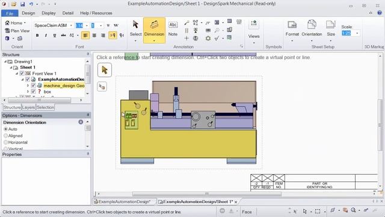Click the Select mode arrow in drawing canvas
The width and height of the screenshot is (385, 217).
pos(105,70)
